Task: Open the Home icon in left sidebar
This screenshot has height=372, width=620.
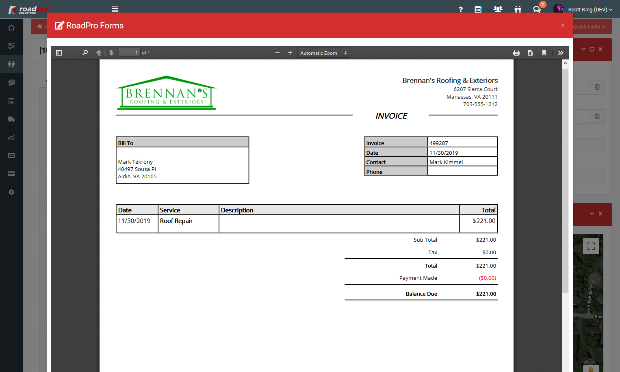Action: [x=11, y=28]
